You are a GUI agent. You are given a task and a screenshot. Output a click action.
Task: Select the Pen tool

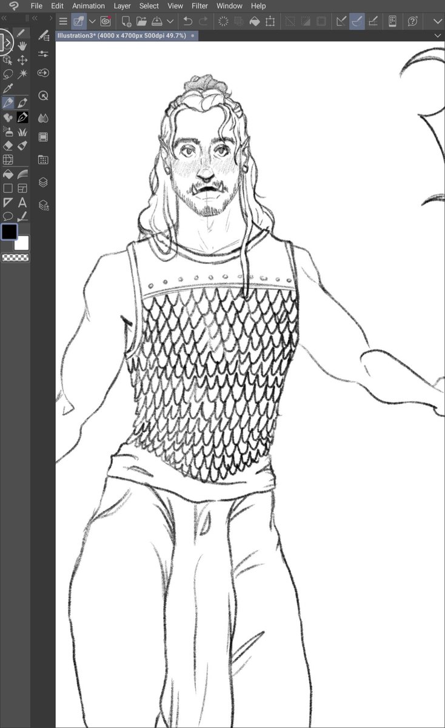pyautogui.click(x=8, y=103)
